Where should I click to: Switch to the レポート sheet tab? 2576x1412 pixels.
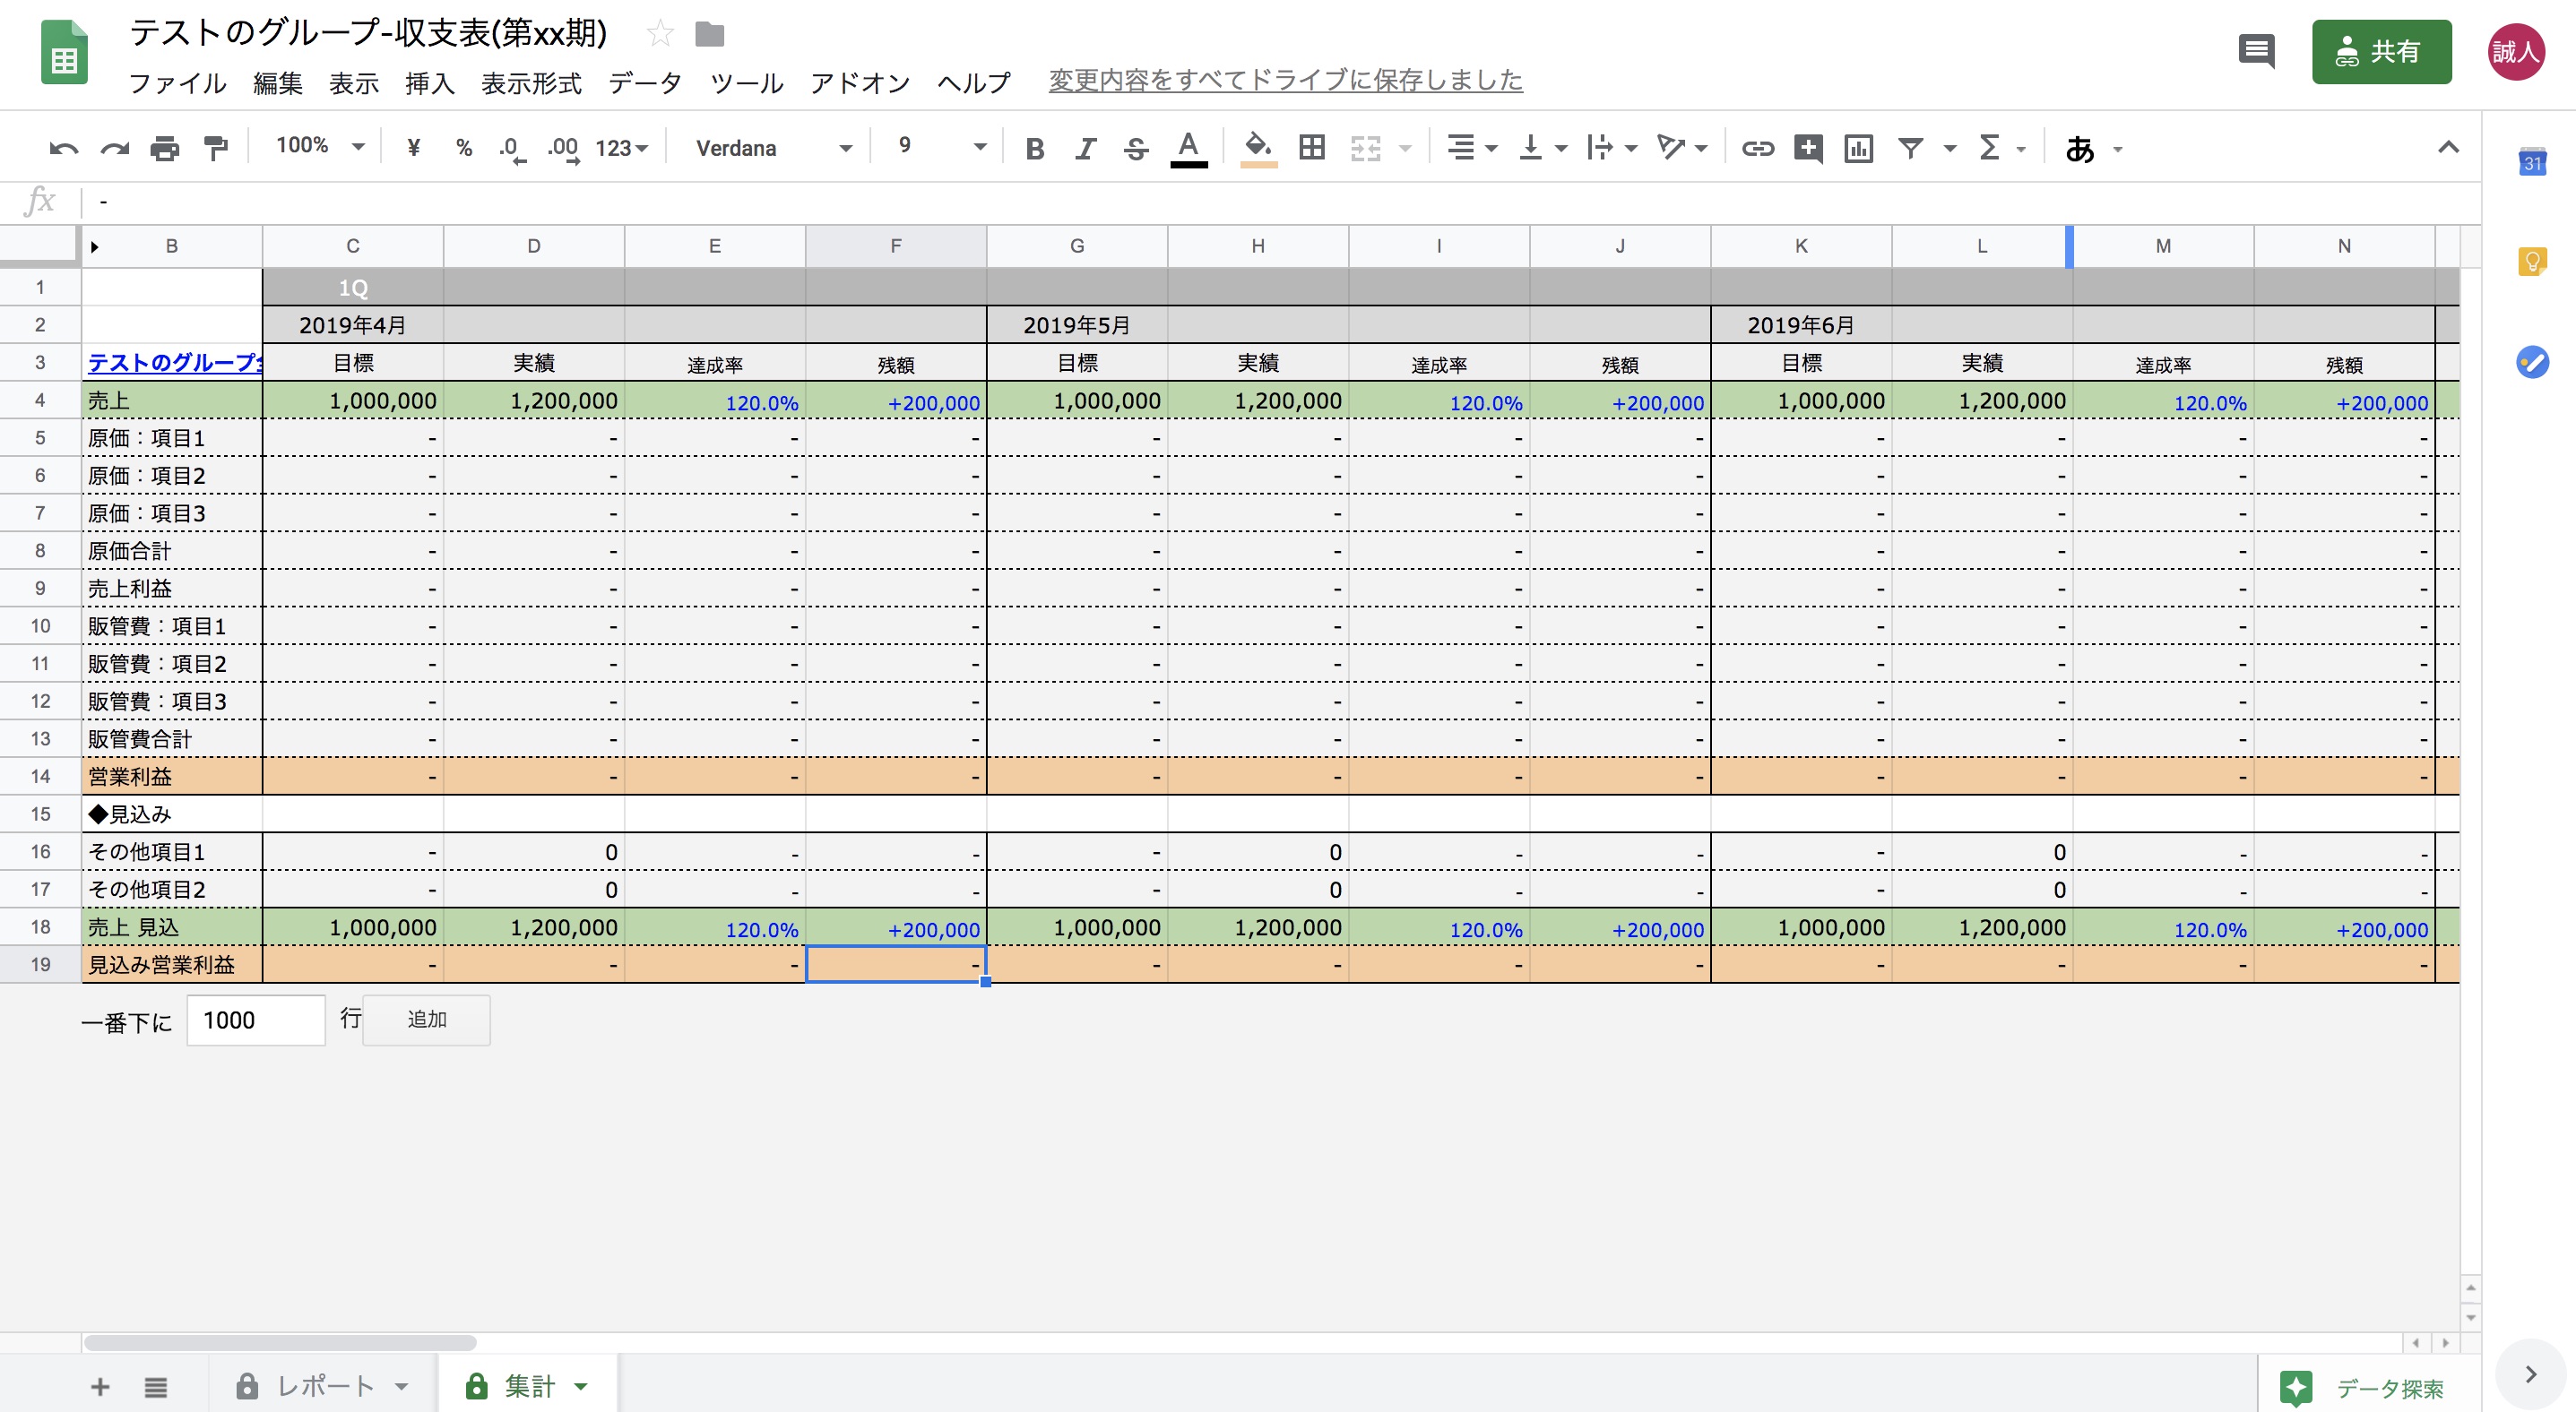(x=323, y=1386)
